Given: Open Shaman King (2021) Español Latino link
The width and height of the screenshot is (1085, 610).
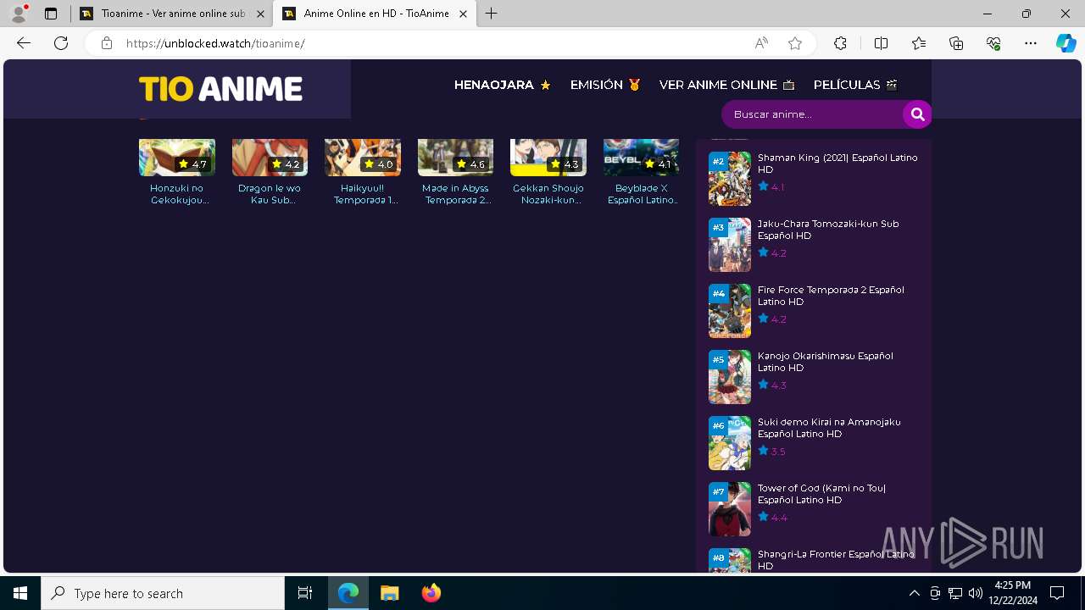Looking at the screenshot, I should click(x=837, y=164).
